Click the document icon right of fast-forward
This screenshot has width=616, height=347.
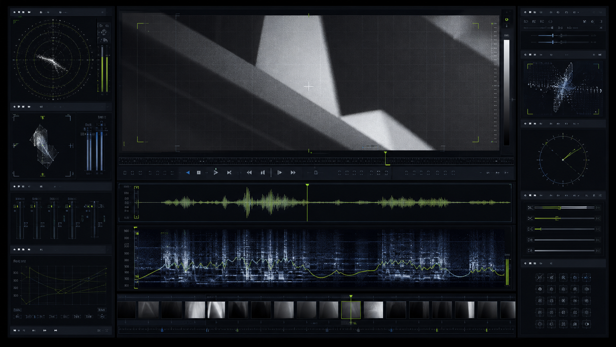[316, 173]
